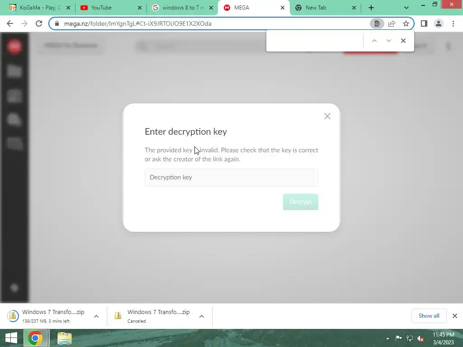Viewport: 463px width, 347px height.
Task: Expand options for the downloading zip file
Action: coord(96,316)
